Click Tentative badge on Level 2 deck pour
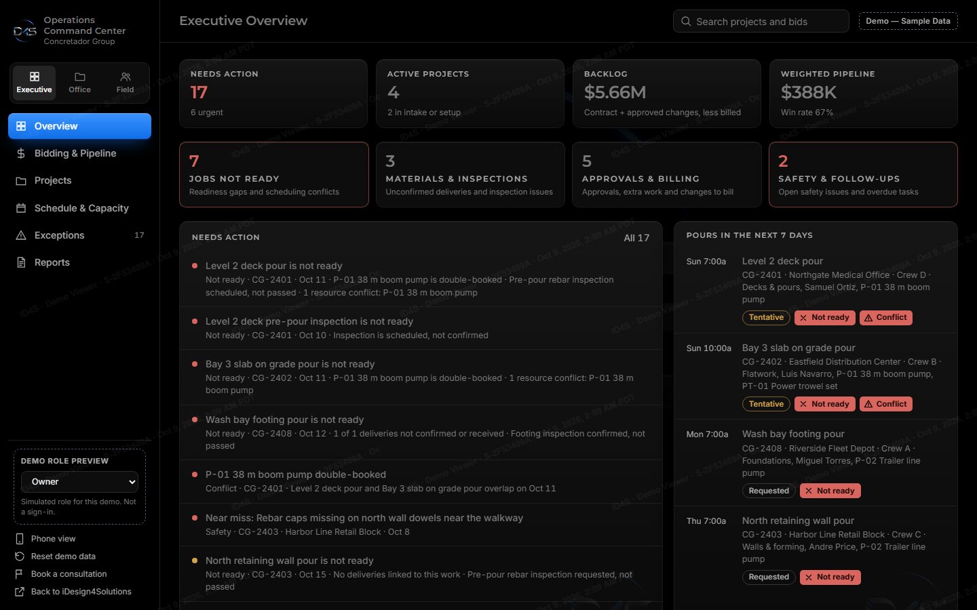This screenshot has width=977, height=610. coord(766,317)
